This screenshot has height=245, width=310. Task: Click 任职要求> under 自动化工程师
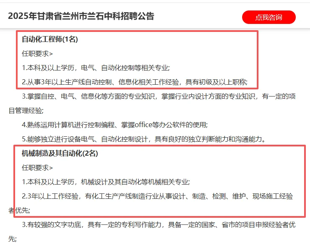pos(37,54)
